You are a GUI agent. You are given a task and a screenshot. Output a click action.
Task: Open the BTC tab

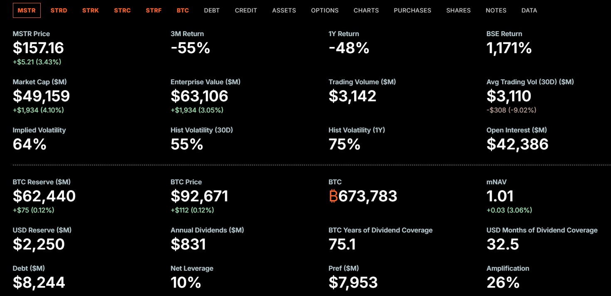pos(182,10)
